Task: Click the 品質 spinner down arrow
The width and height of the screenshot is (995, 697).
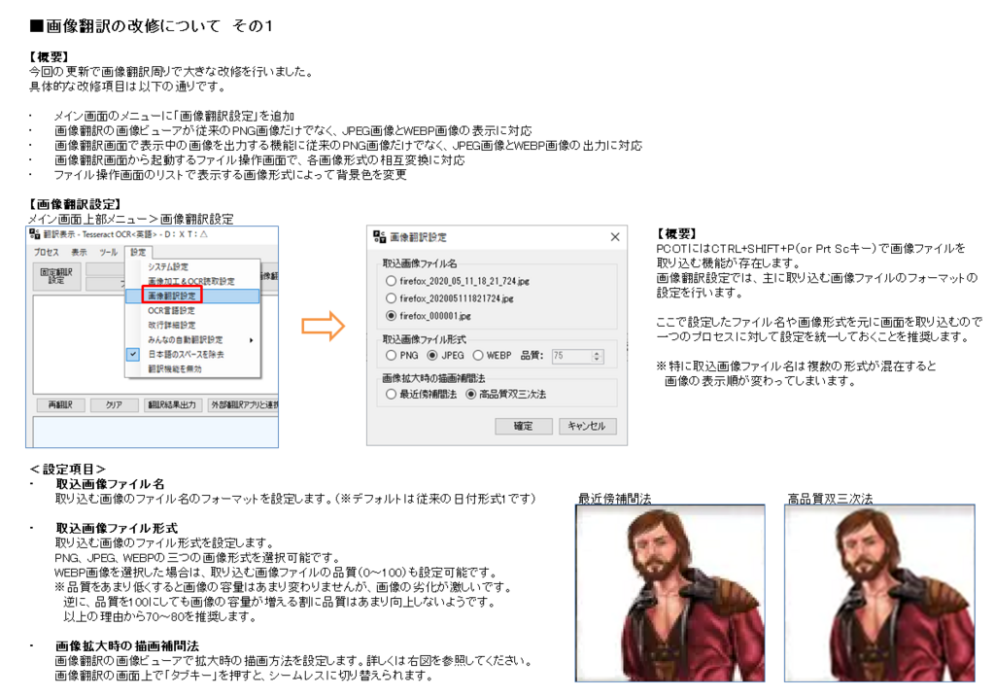Action: coord(597,360)
